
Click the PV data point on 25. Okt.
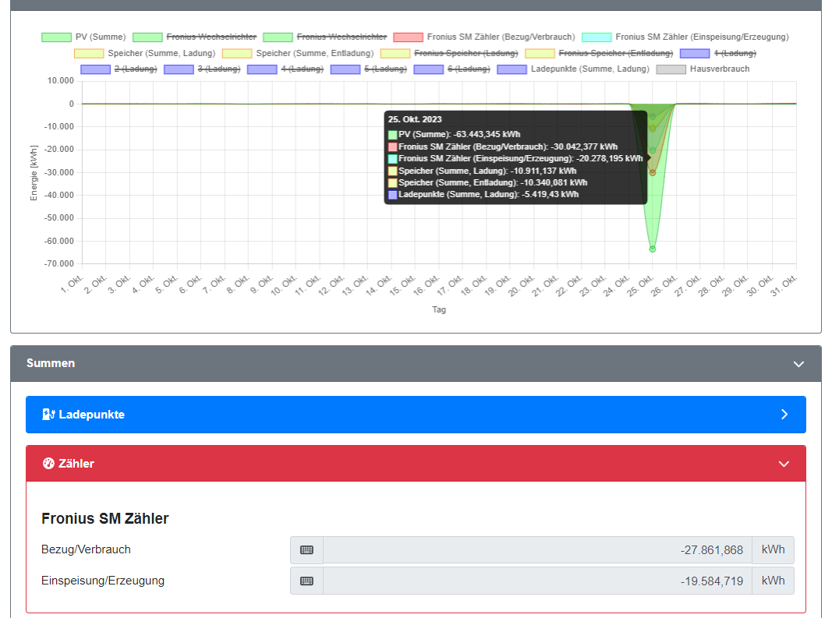[653, 249]
